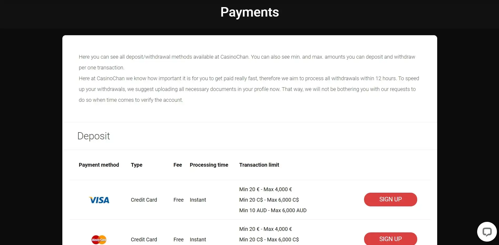This screenshot has height=245, width=499.
Task: Click Credit Card text in VISA row
Action: pos(144,200)
